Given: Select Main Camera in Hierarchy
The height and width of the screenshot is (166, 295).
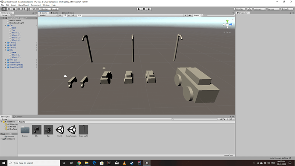Looking at the screenshot, I should (x=15, y=21).
